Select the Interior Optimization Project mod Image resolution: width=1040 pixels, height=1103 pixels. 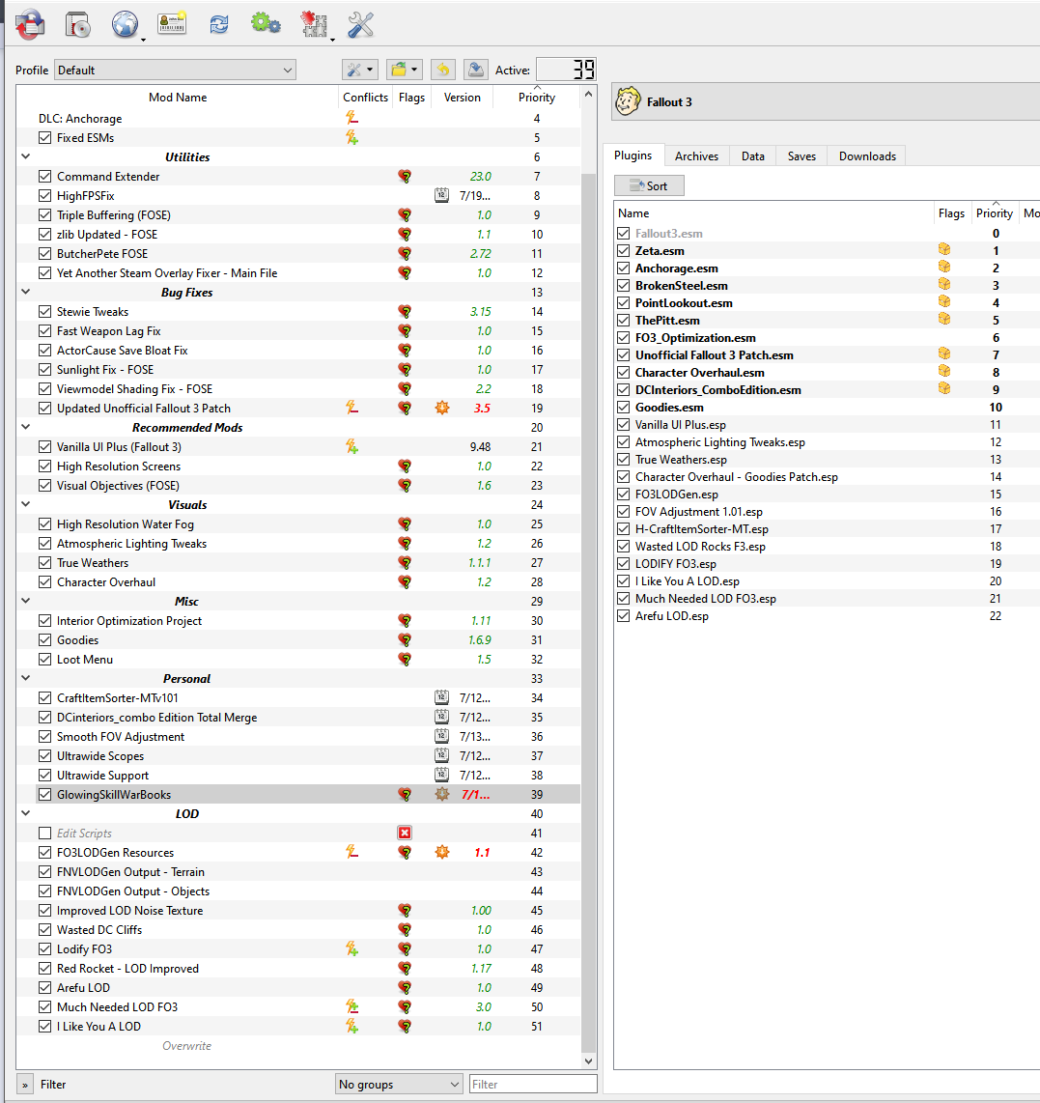click(129, 620)
